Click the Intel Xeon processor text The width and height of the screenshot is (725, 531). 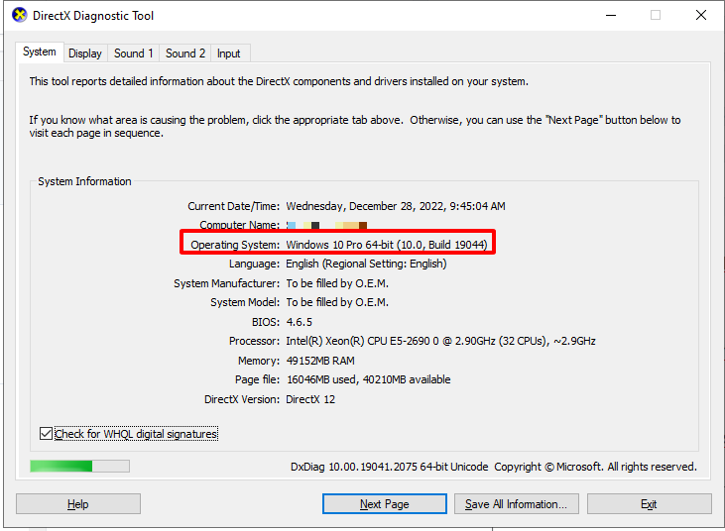440,341
